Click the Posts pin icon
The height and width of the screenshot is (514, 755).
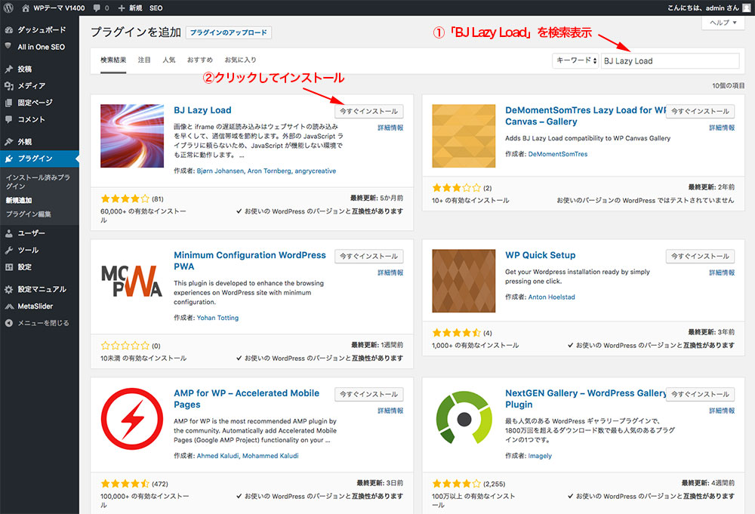(x=8, y=69)
